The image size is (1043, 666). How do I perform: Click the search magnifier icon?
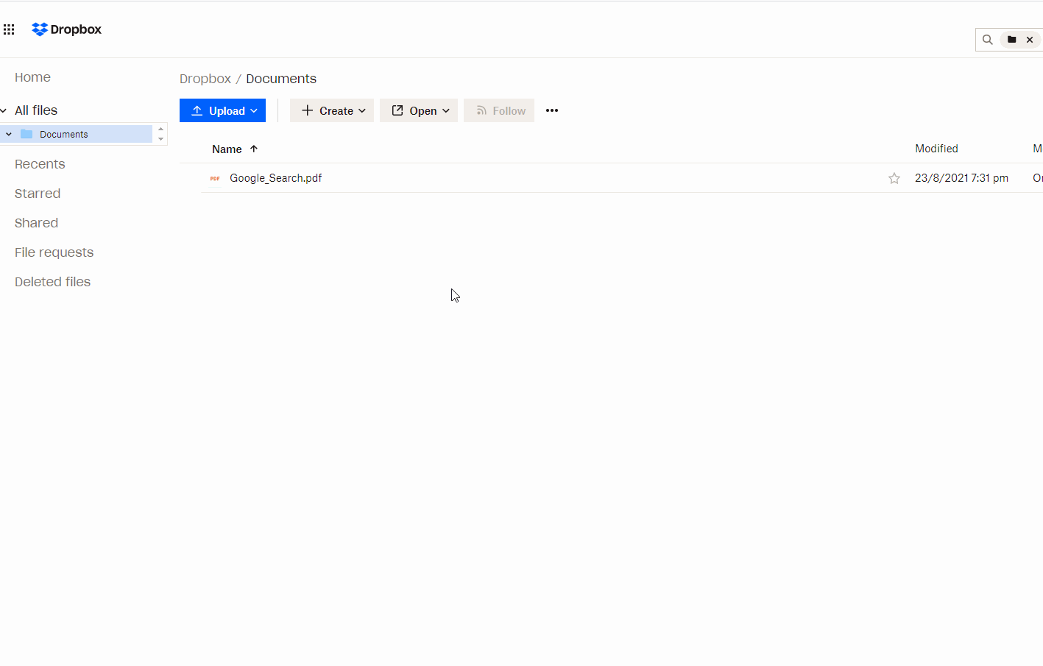[x=988, y=40]
